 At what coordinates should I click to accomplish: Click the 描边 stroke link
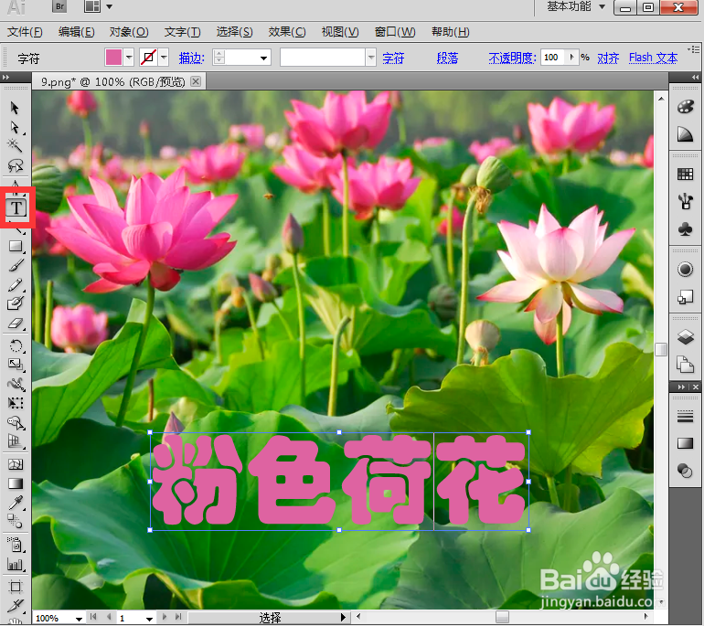[x=192, y=58]
